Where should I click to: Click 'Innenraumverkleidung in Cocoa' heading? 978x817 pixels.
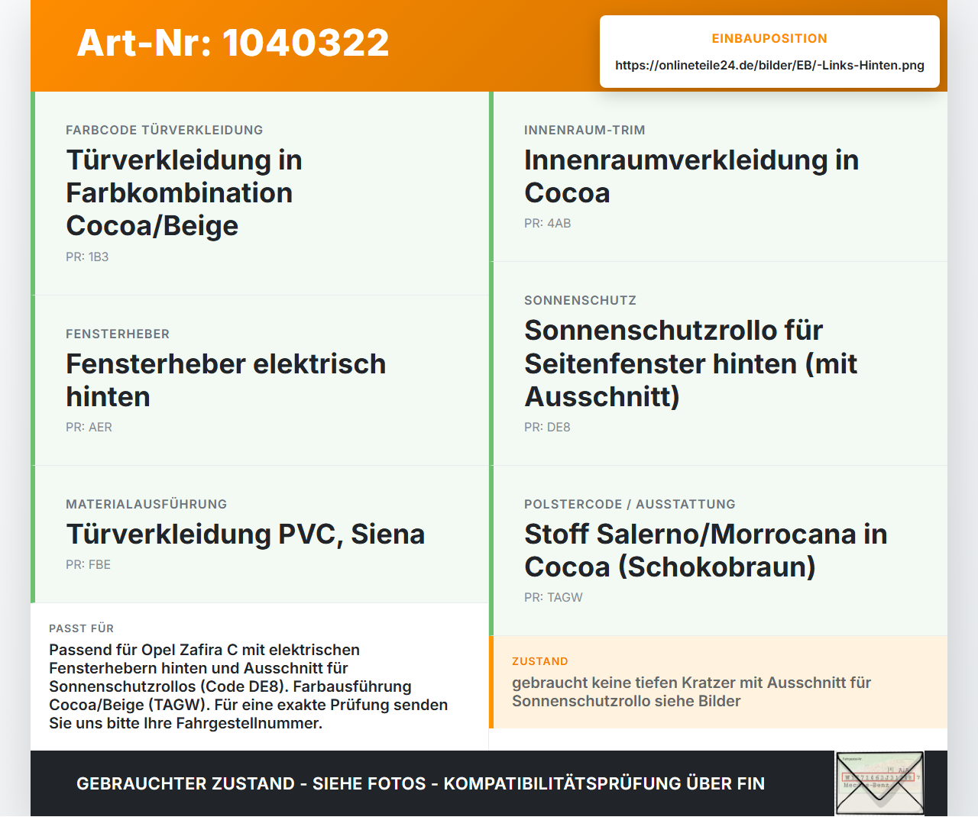click(x=691, y=176)
